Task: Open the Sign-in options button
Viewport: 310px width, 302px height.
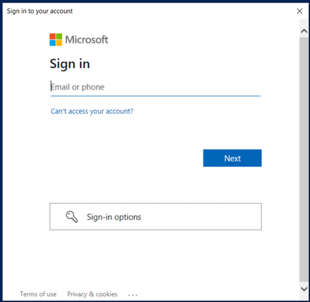Action: coord(156,217)
